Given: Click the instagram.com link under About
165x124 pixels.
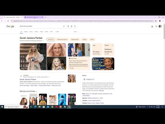Looking at the screenshot, I should click(x=90, y=79).
